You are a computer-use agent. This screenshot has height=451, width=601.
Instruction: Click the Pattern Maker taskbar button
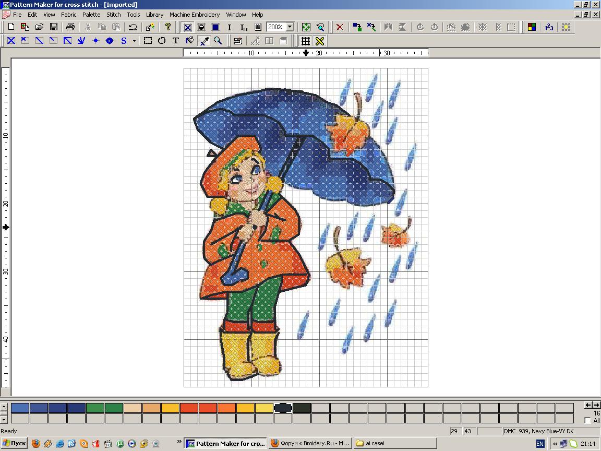(x=225, y=443)
